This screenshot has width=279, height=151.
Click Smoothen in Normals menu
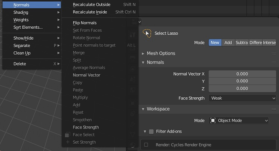coord(100,120)
